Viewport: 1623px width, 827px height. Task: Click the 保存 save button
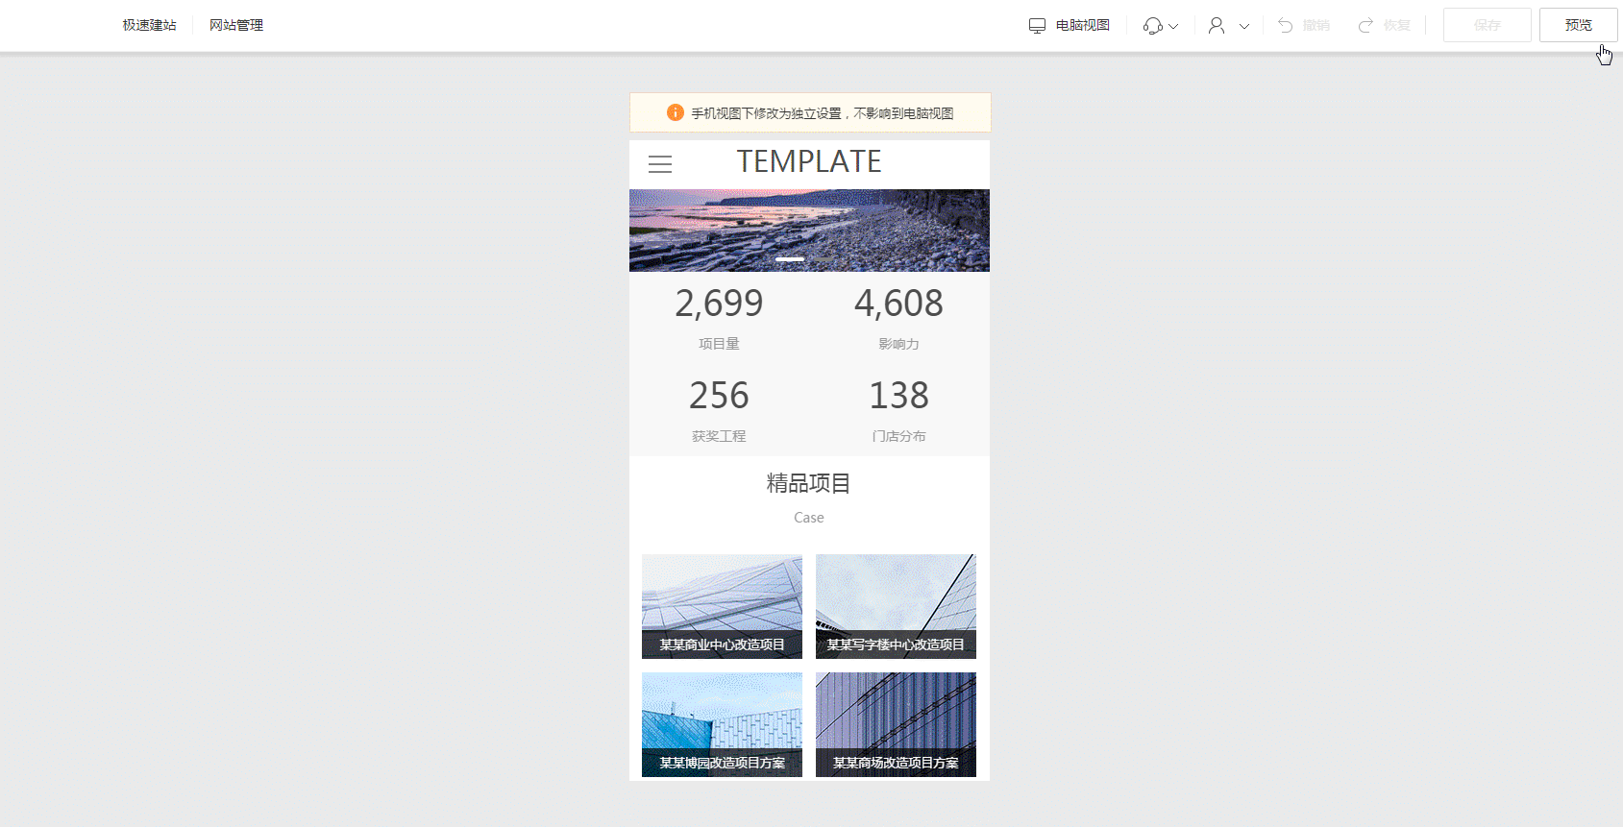1488,25
